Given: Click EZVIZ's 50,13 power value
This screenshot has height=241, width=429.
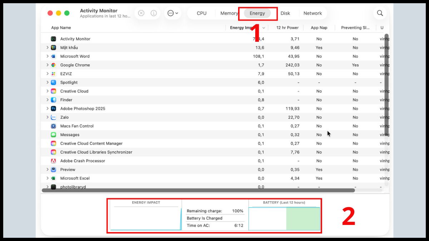Looking at the screenshot, I should 293,74.
